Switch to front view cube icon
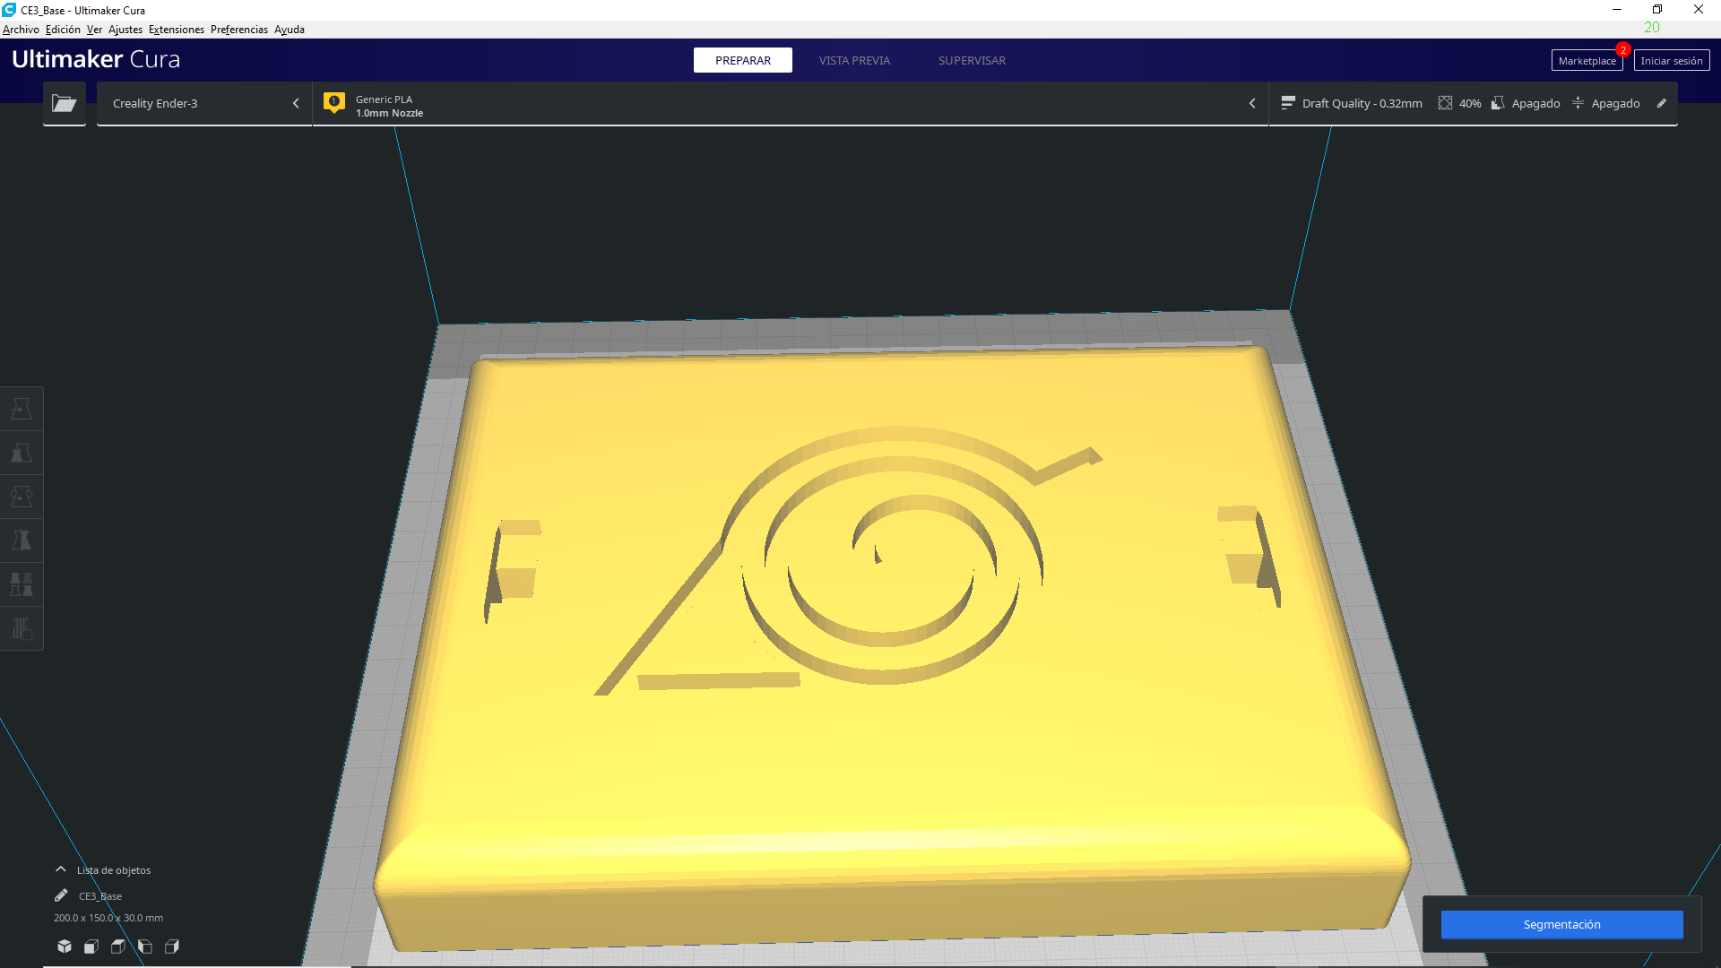 click(91, 946)
